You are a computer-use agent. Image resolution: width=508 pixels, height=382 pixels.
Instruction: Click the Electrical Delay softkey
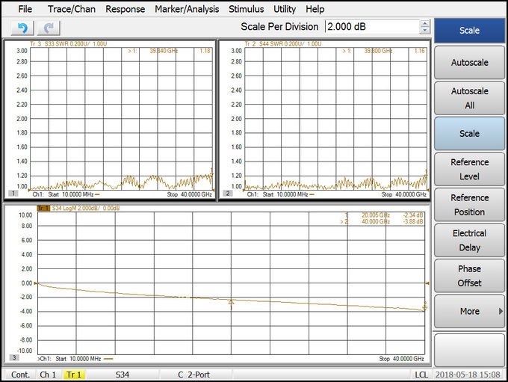[x=469, y=240]
